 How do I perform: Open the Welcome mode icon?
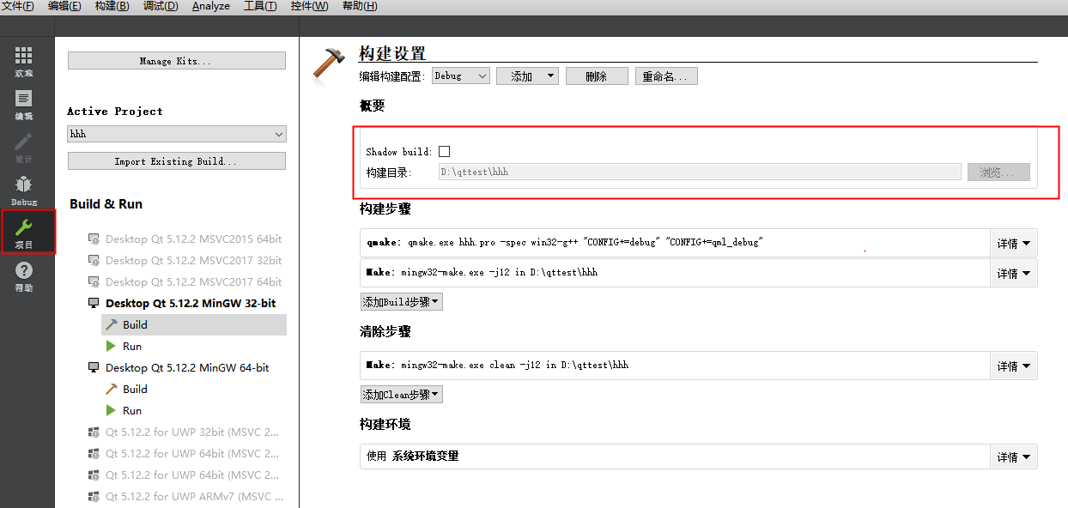pyautogui.click(x=24, y=57)
